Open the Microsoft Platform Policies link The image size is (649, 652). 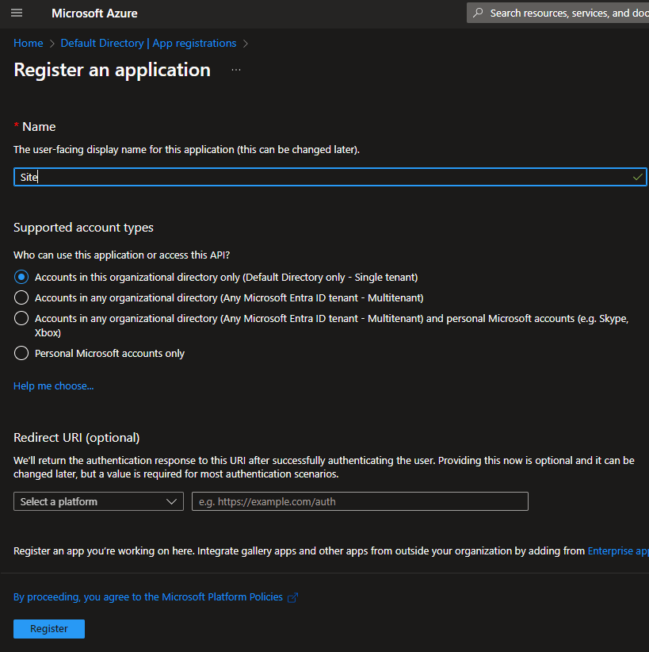click(148, 597)
